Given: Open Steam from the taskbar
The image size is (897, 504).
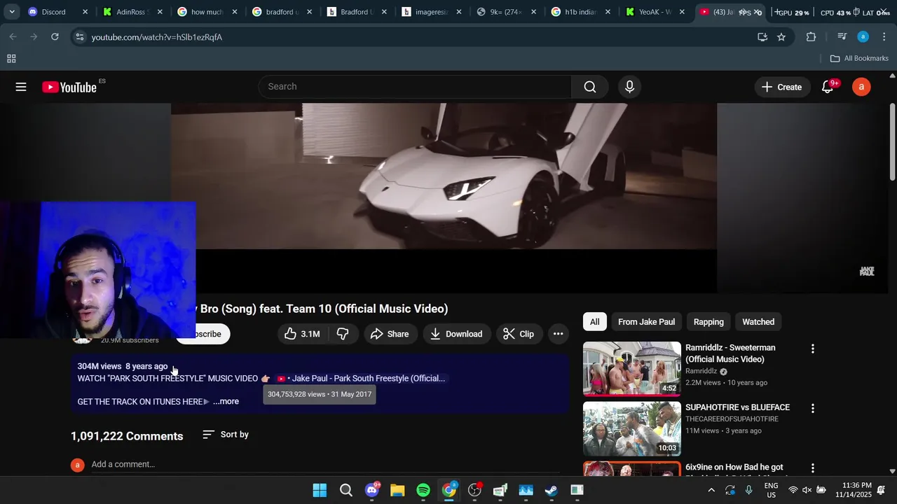Looking at the screenshot, I should 552,490.
